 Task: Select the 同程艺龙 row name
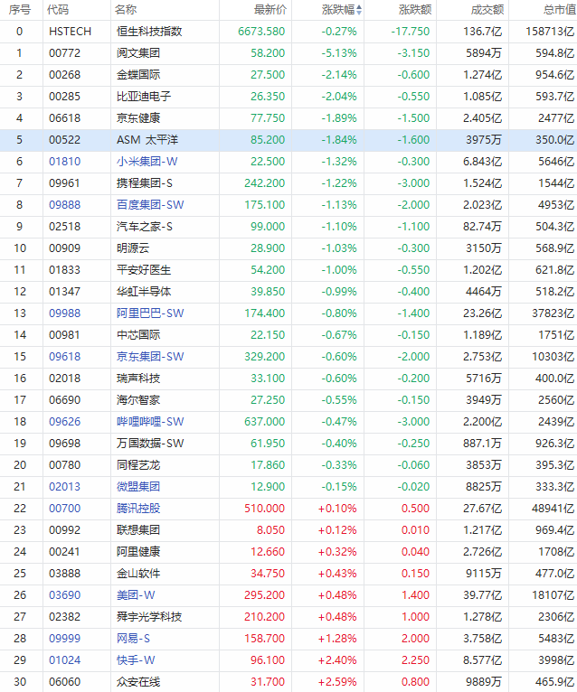(x=138, y=465)
